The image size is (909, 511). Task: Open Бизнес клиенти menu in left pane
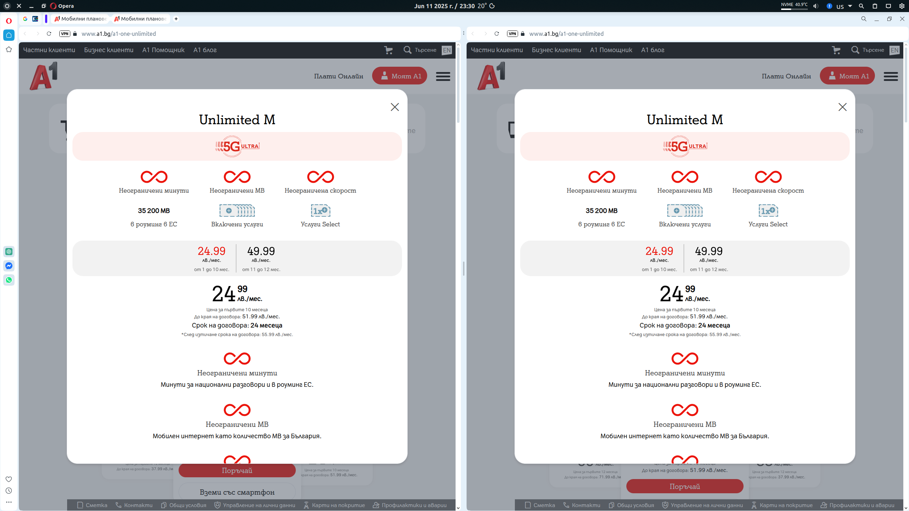point(109,50)
